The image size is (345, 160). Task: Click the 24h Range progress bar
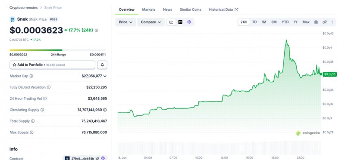[57, 50]
